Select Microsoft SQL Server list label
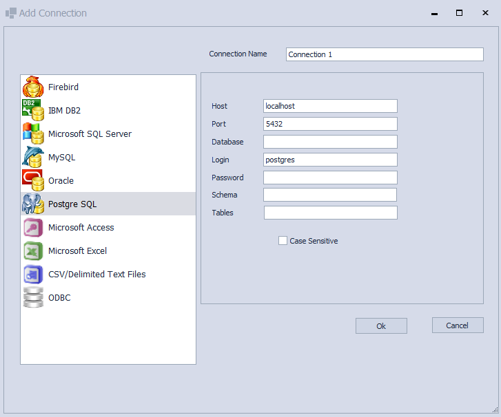Image resolution: width=501 pixels, height=417 pixels. tap(90, 133)
